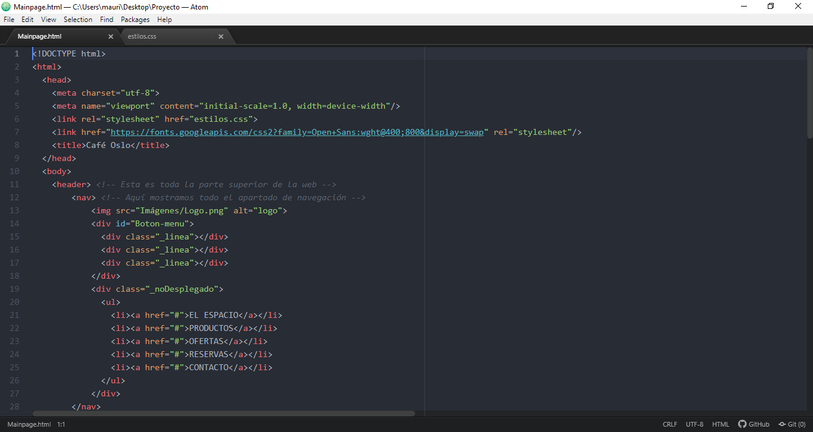Image resolution: width=813 pixels, height=432 pixels.
Task: Minimize the Atom window
Action: (743, 7)
